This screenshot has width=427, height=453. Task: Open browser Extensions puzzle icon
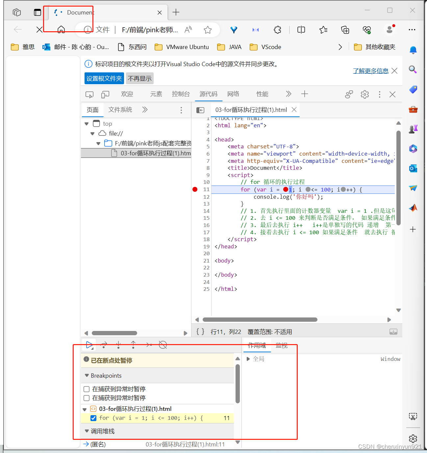tap(278, 30)
